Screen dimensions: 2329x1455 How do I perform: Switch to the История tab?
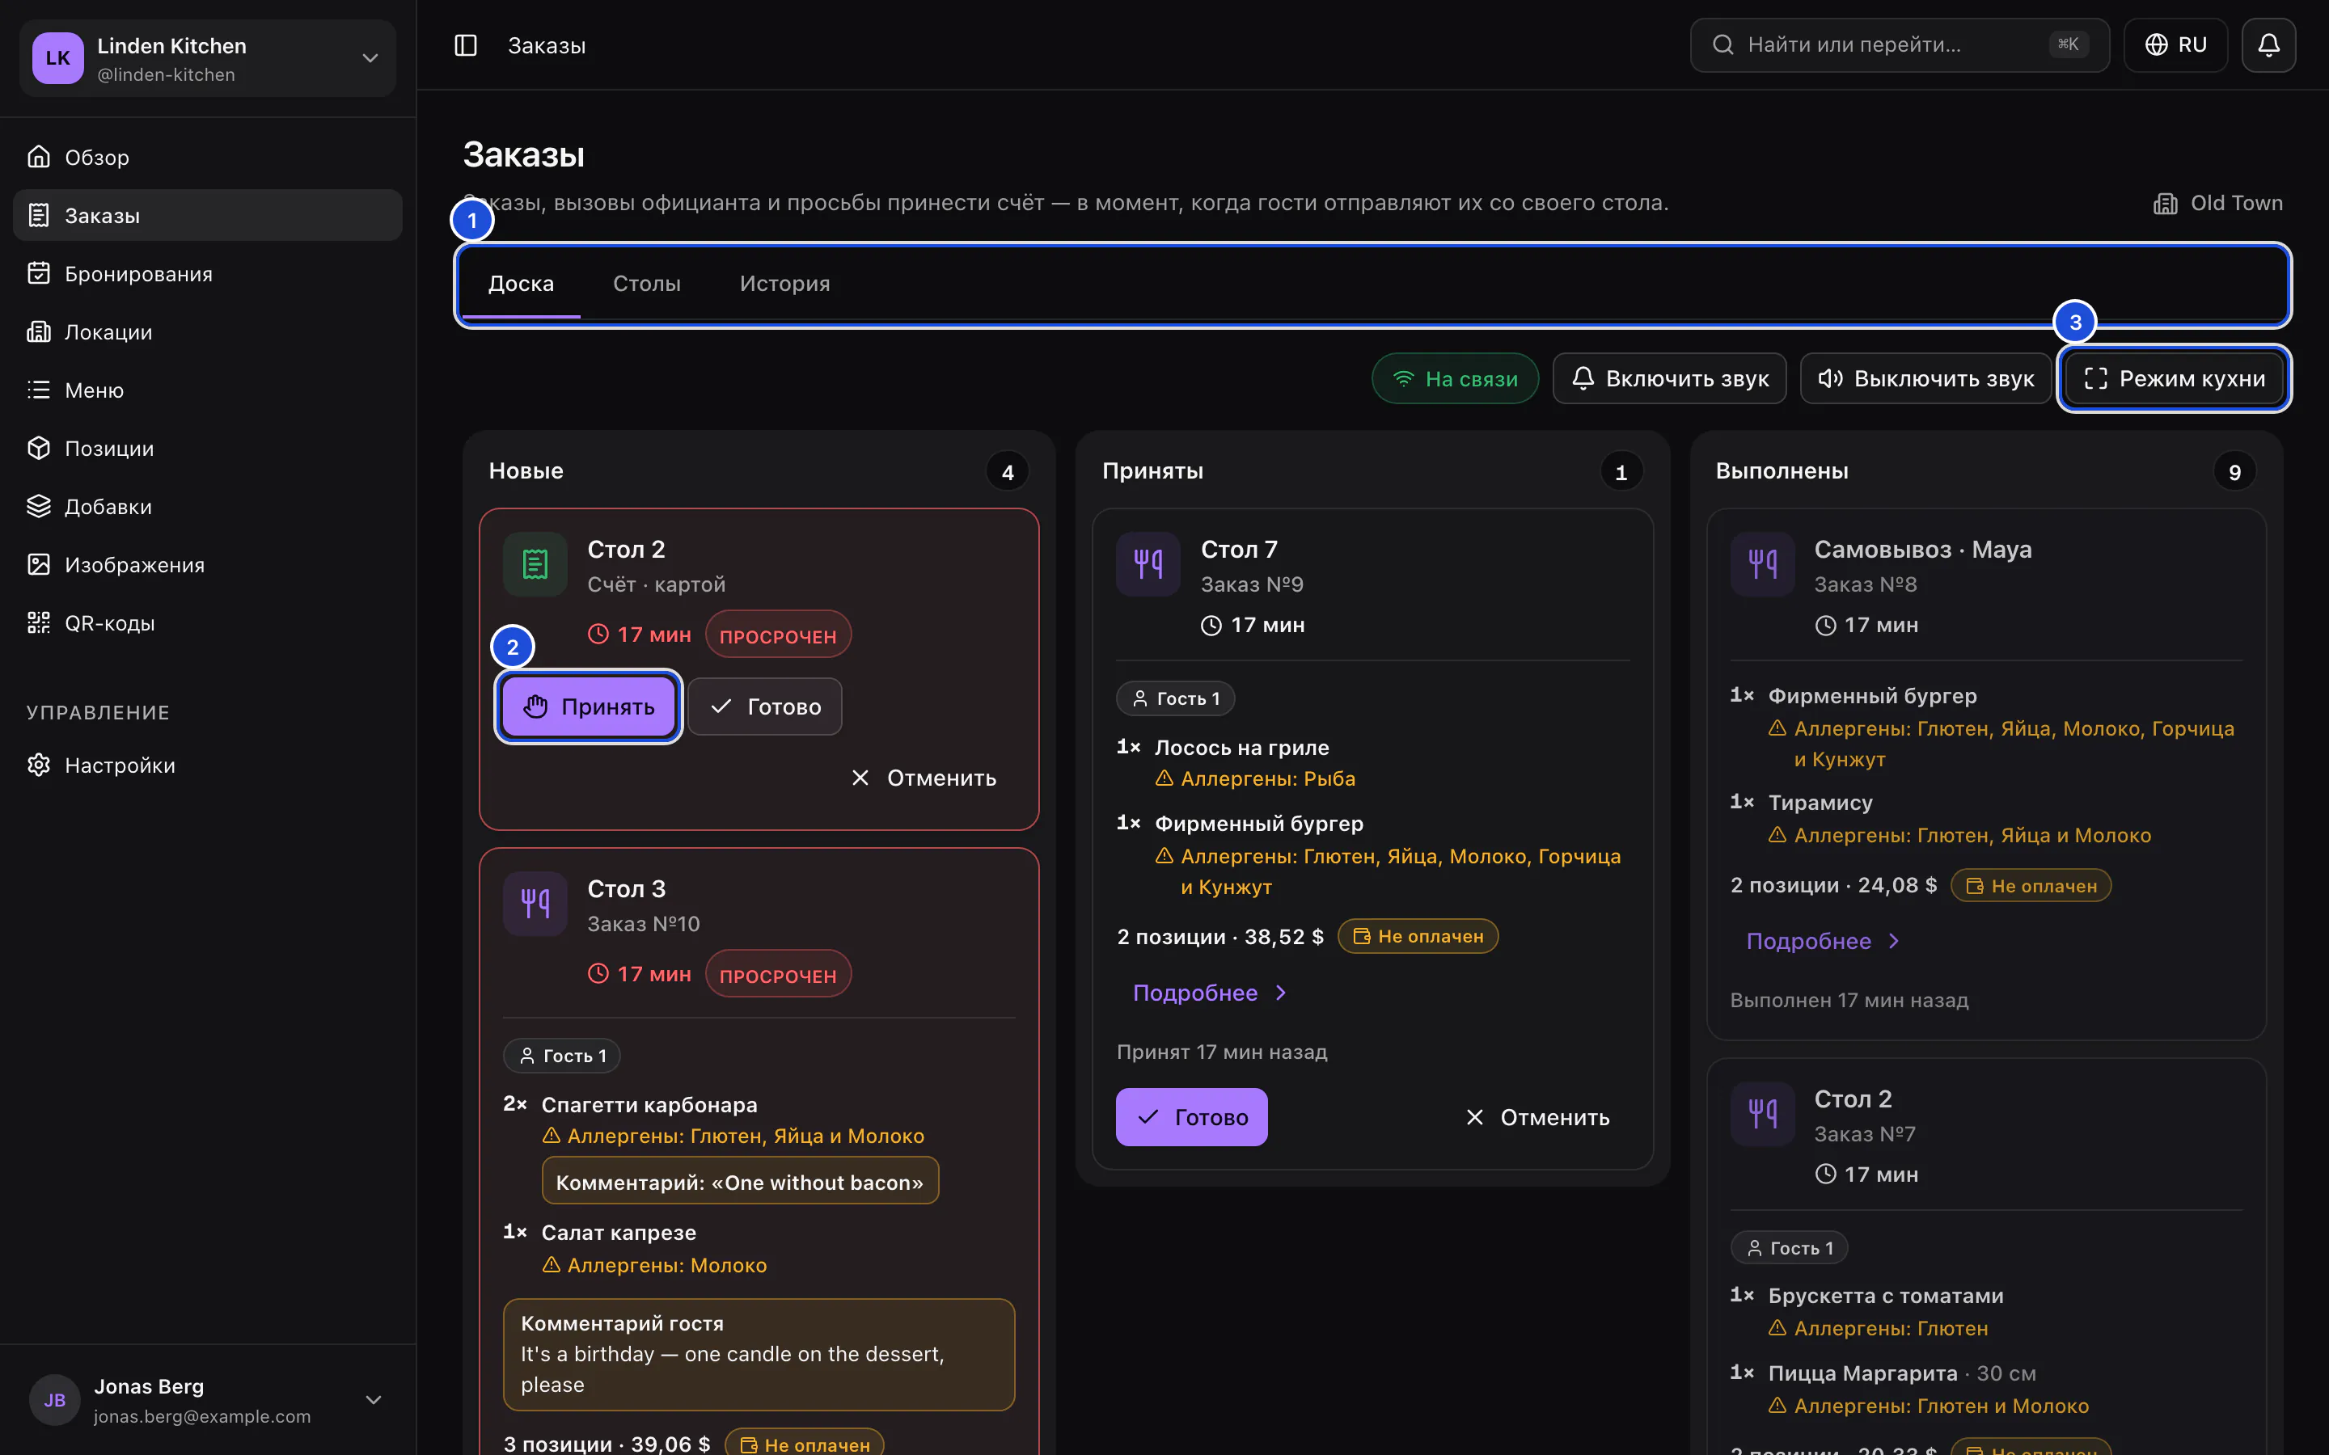784,283
